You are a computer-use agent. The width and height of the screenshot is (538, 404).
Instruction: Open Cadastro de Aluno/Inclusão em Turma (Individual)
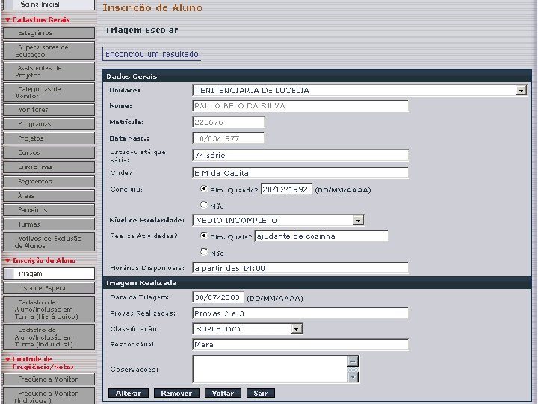coord(49,337)
